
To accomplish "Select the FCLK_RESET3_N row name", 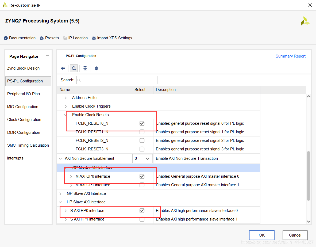I will coord(92,149).
